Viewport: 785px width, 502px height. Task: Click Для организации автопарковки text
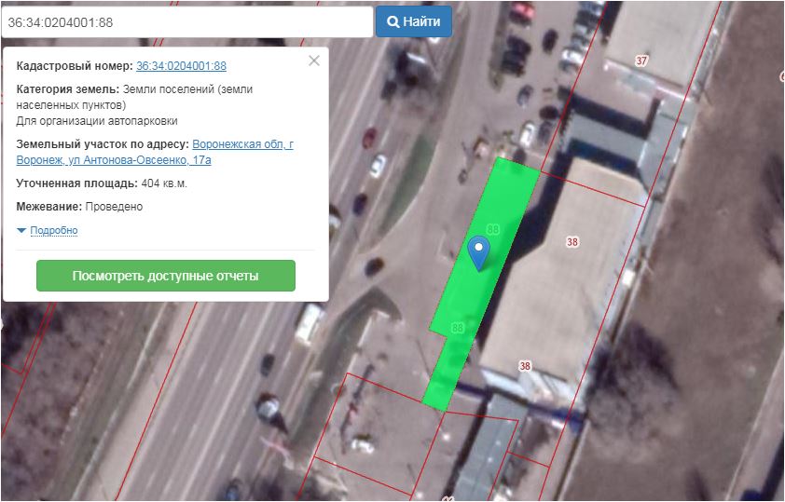[x=97, y=121]
